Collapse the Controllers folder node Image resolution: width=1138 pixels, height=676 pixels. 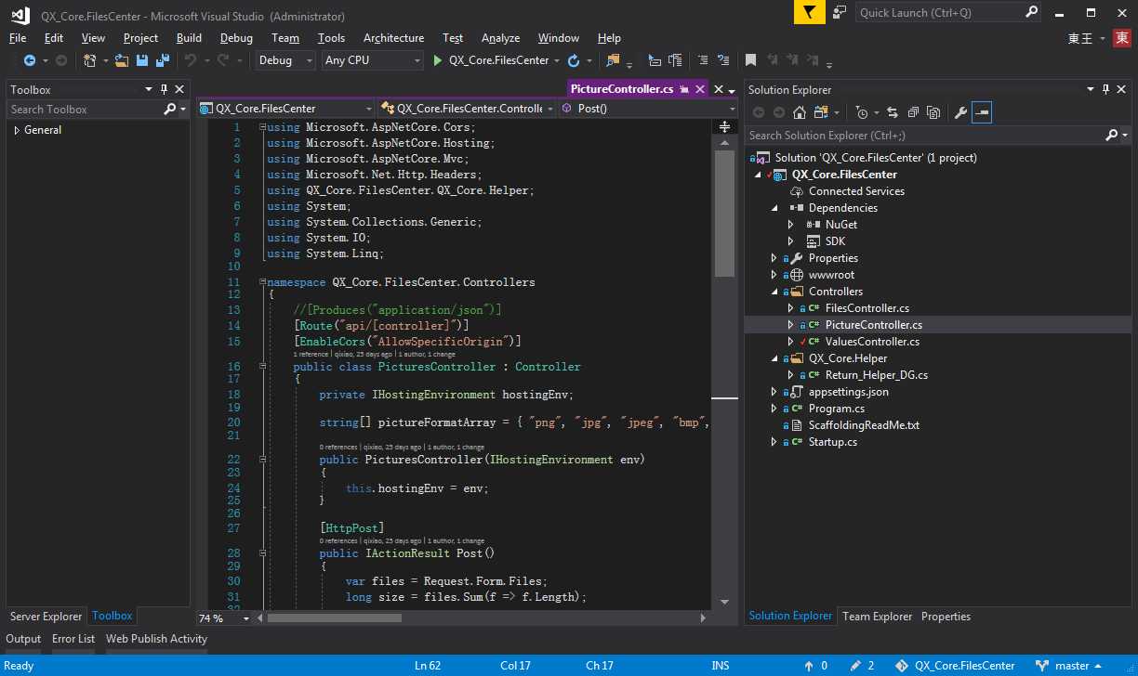(x=774, y=292)
